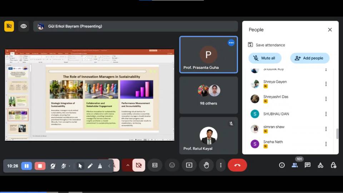
Task: Toggle closed captions button
Action: (x=155, y=165)
